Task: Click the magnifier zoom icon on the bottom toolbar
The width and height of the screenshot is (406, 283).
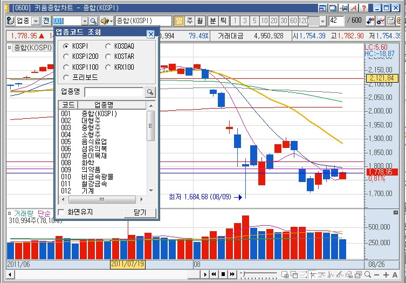Action: 368,275
